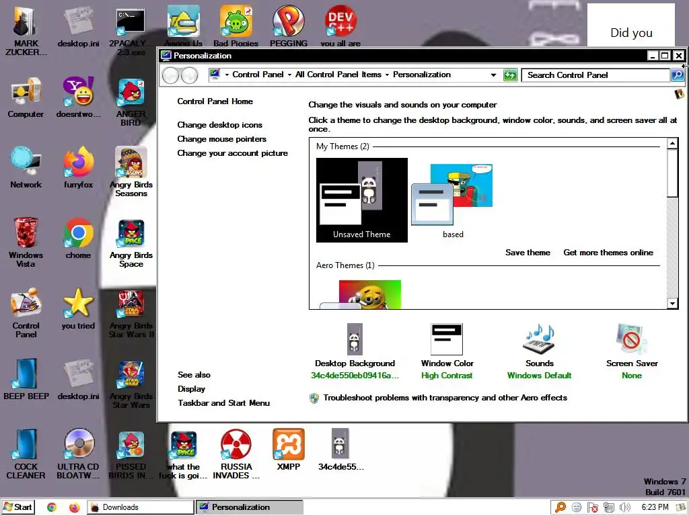Select the 'you tried' star icon
689x516 pixels.
click(x=78, y=309)
